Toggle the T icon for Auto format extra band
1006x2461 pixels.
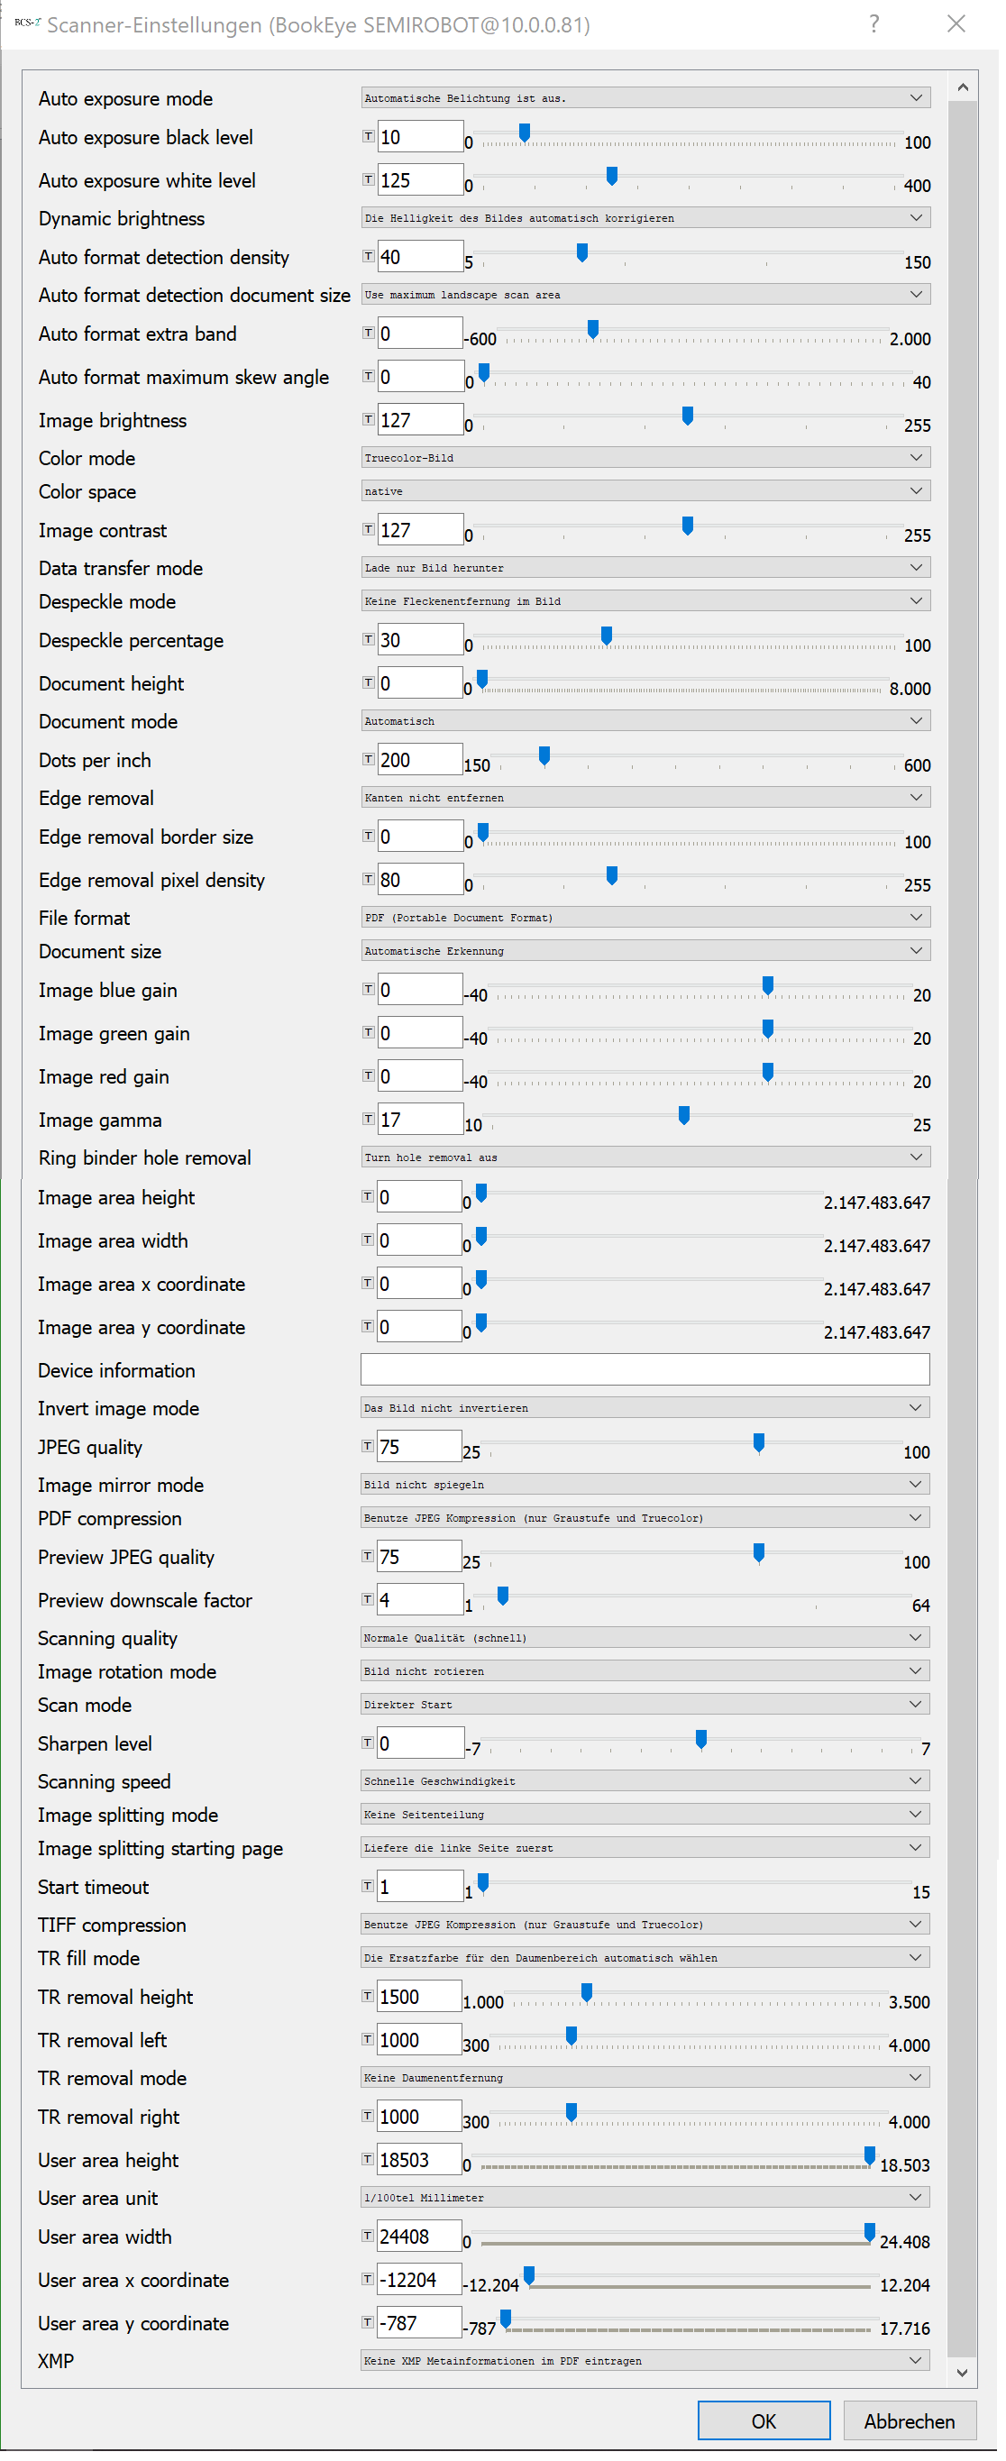tap(368, 333)
